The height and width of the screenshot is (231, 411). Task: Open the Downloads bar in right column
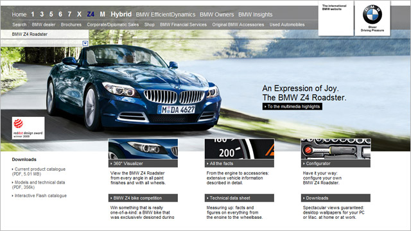tap(335, 198)
